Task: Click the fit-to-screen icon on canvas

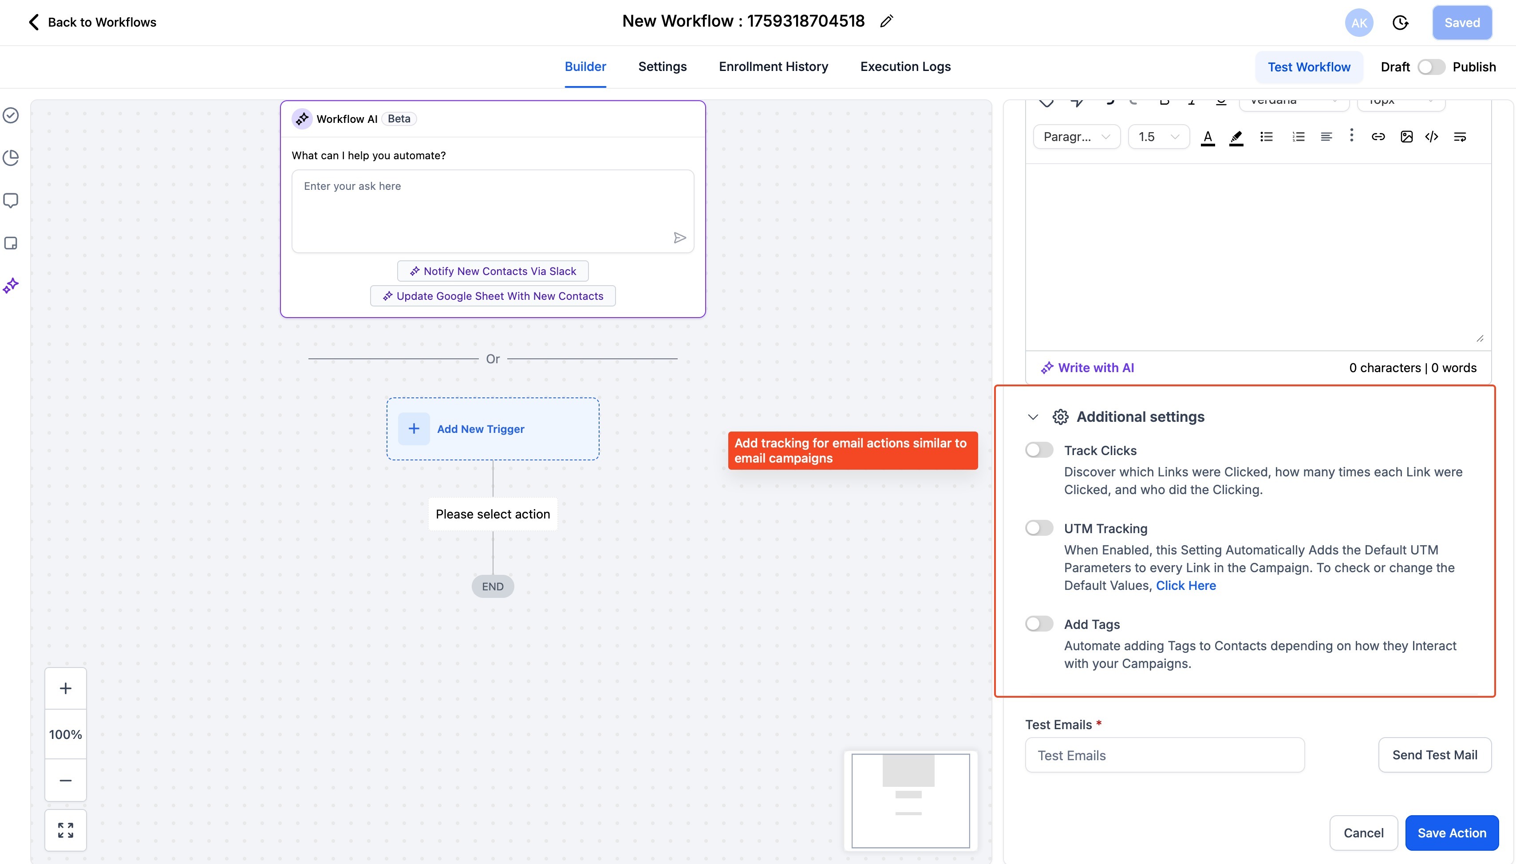Action: point(65,829)
